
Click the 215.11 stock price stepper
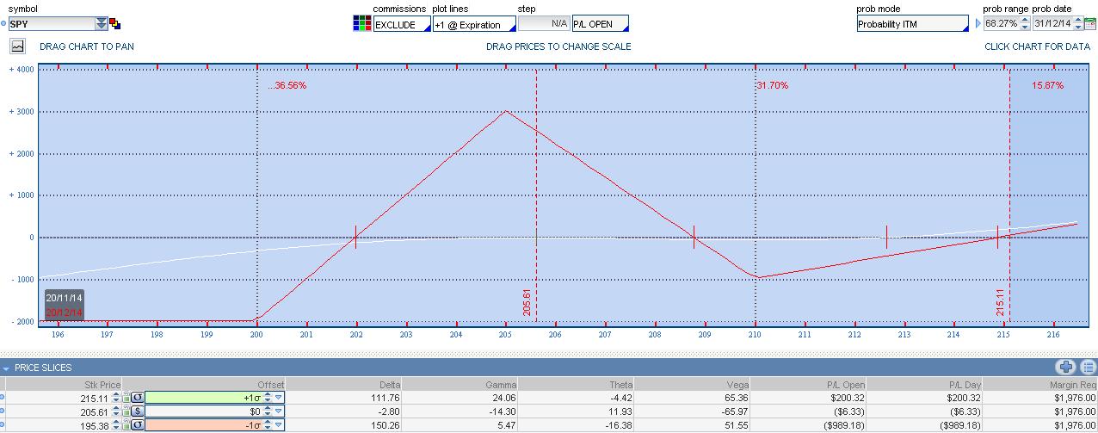[116, 398]
